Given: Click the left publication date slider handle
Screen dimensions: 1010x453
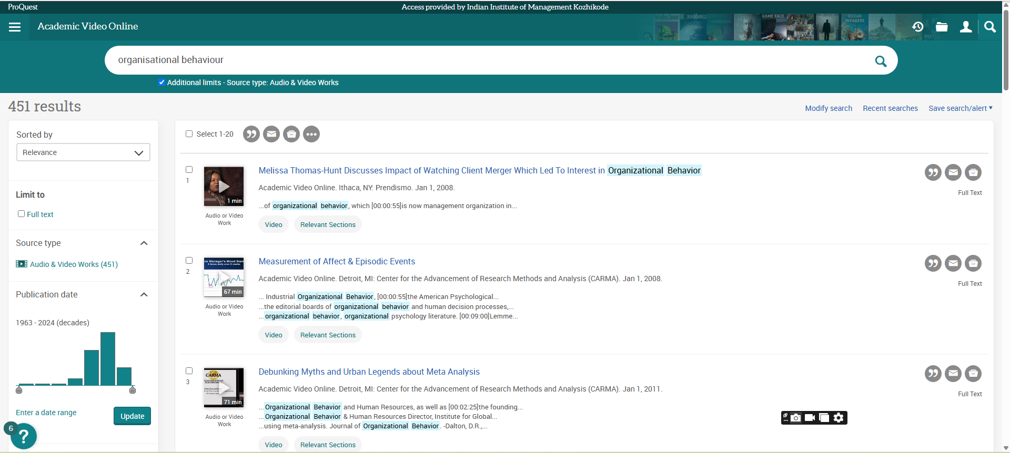Looking at the screenshot, I should (19, 390).
